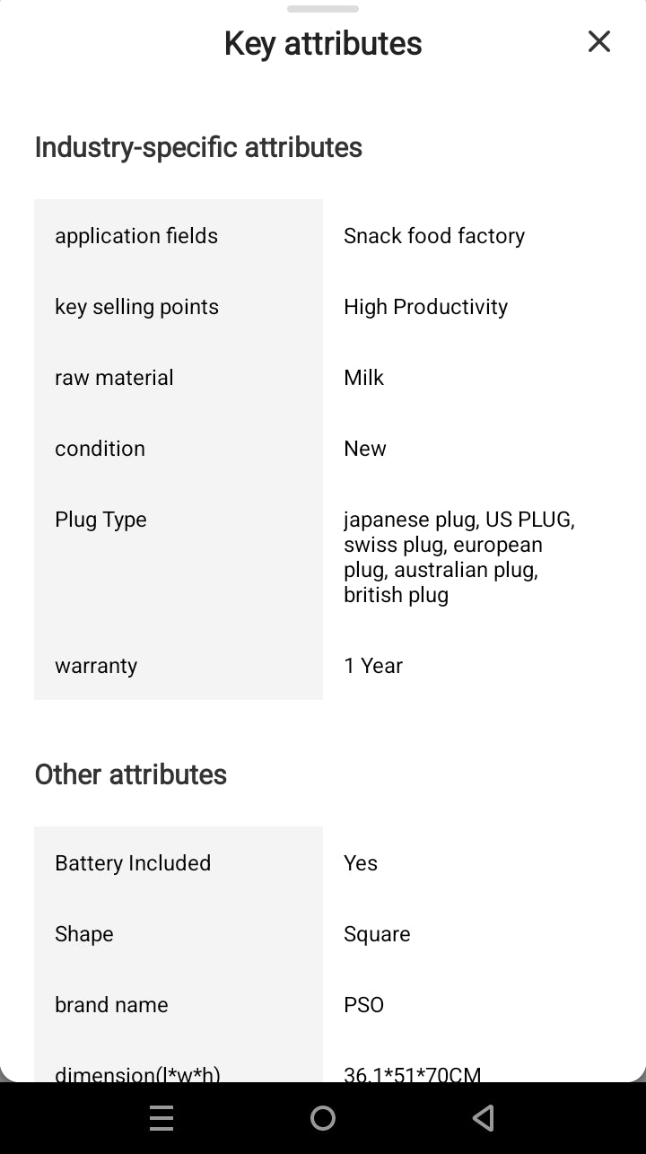This screenshot has height=1154, width=646.
Task: Tap the Android back navigation icon
Action: pyautogui.click(x=484, y=1117)
